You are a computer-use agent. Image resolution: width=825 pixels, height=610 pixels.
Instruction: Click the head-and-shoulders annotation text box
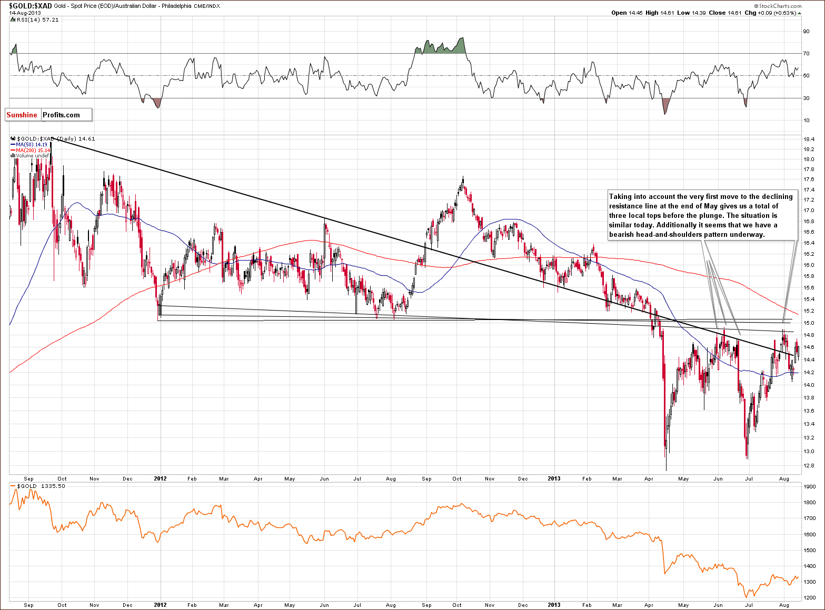(703, 215)
